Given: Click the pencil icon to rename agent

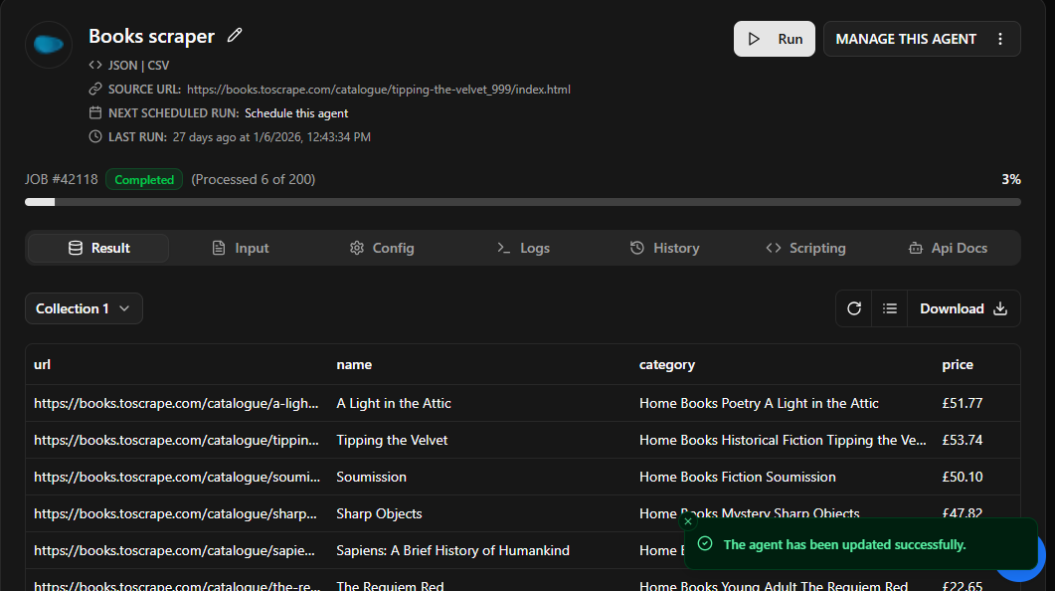Looking at the screenshot, I should click(235, 36).
